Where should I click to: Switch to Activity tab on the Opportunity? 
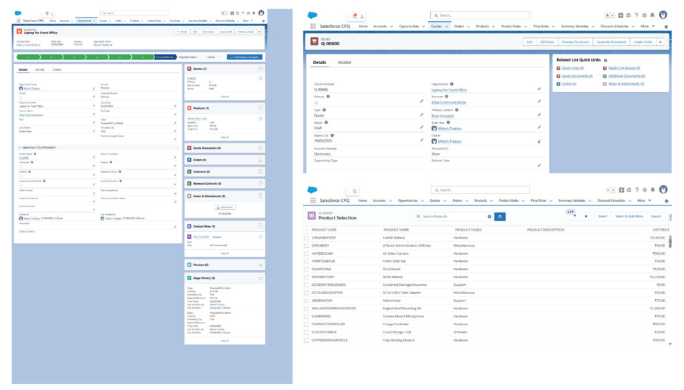point(39,69)
